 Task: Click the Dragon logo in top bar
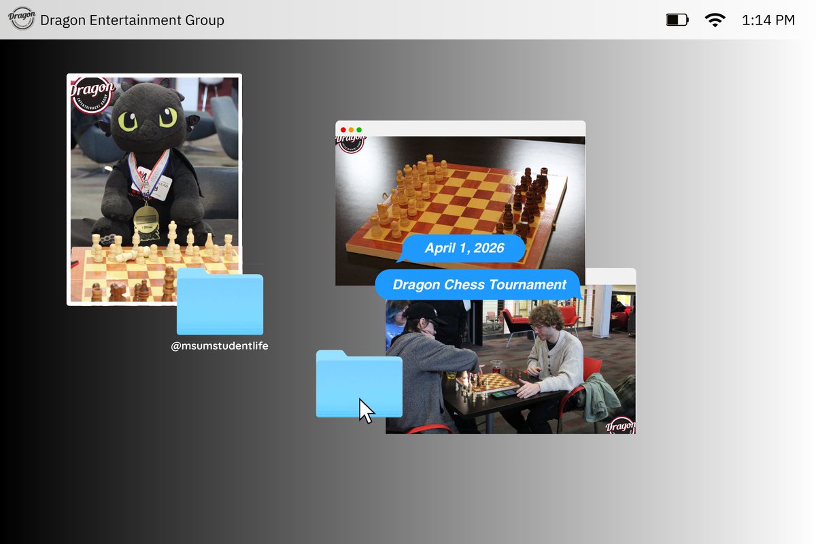(x=22, y=20)
